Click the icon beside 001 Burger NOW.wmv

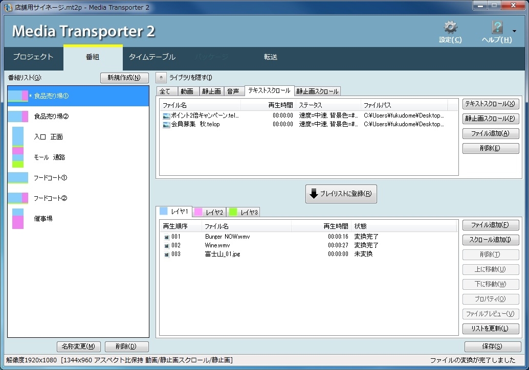pos(166,237)
